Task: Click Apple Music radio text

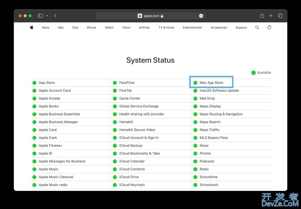Action: click(53, 185)
